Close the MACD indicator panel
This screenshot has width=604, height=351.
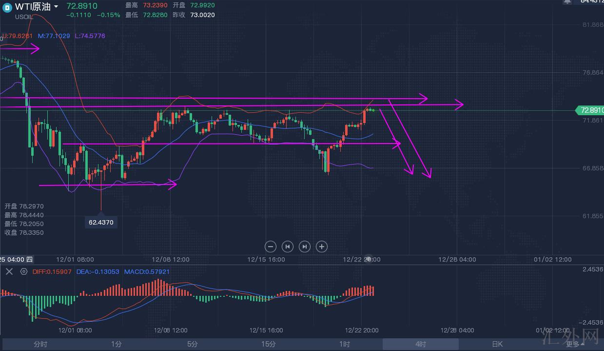(x=9, y=271)
